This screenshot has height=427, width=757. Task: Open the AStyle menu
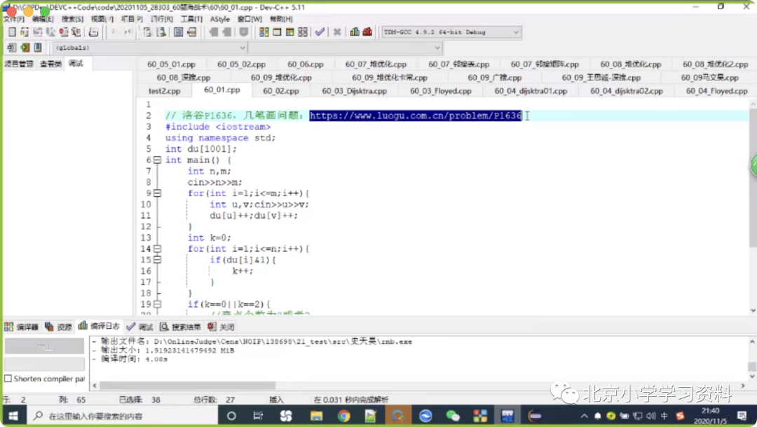220,19
